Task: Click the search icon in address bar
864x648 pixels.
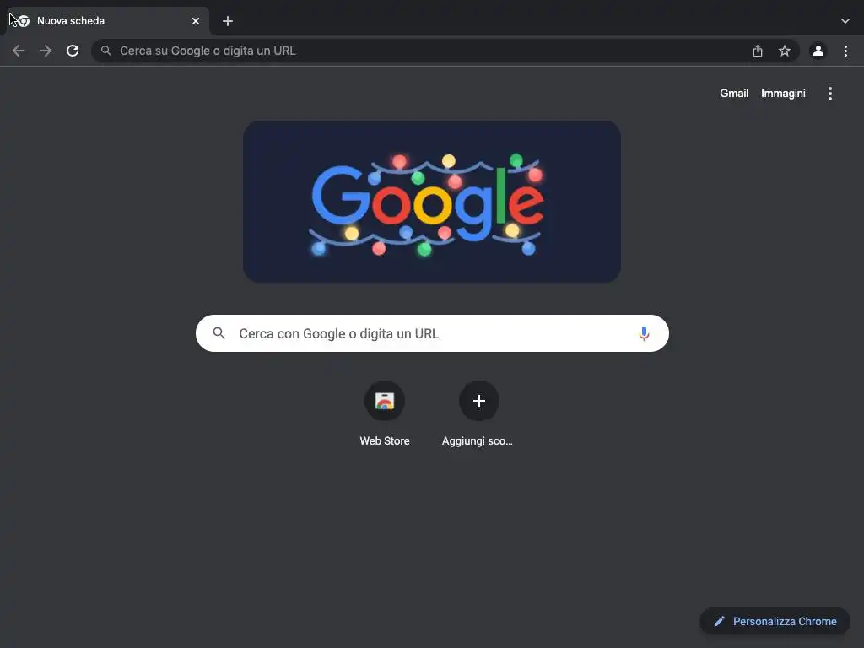Action: 105,51
